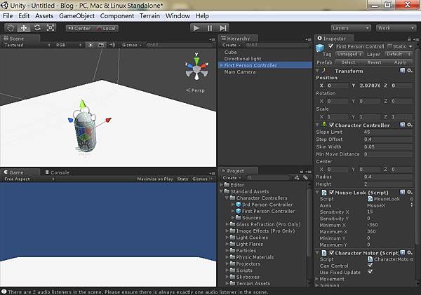Toggle the Local handle rotation button

105,28
